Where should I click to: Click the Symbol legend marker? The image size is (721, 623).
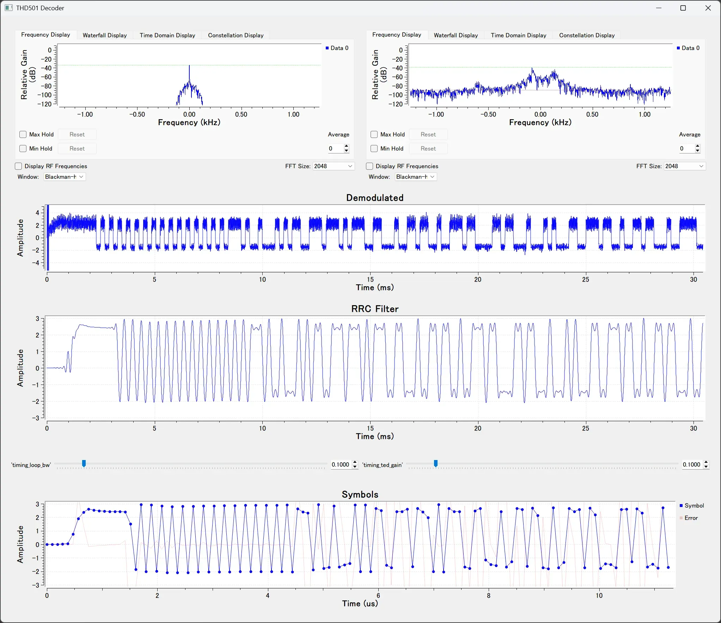(681, 506)
